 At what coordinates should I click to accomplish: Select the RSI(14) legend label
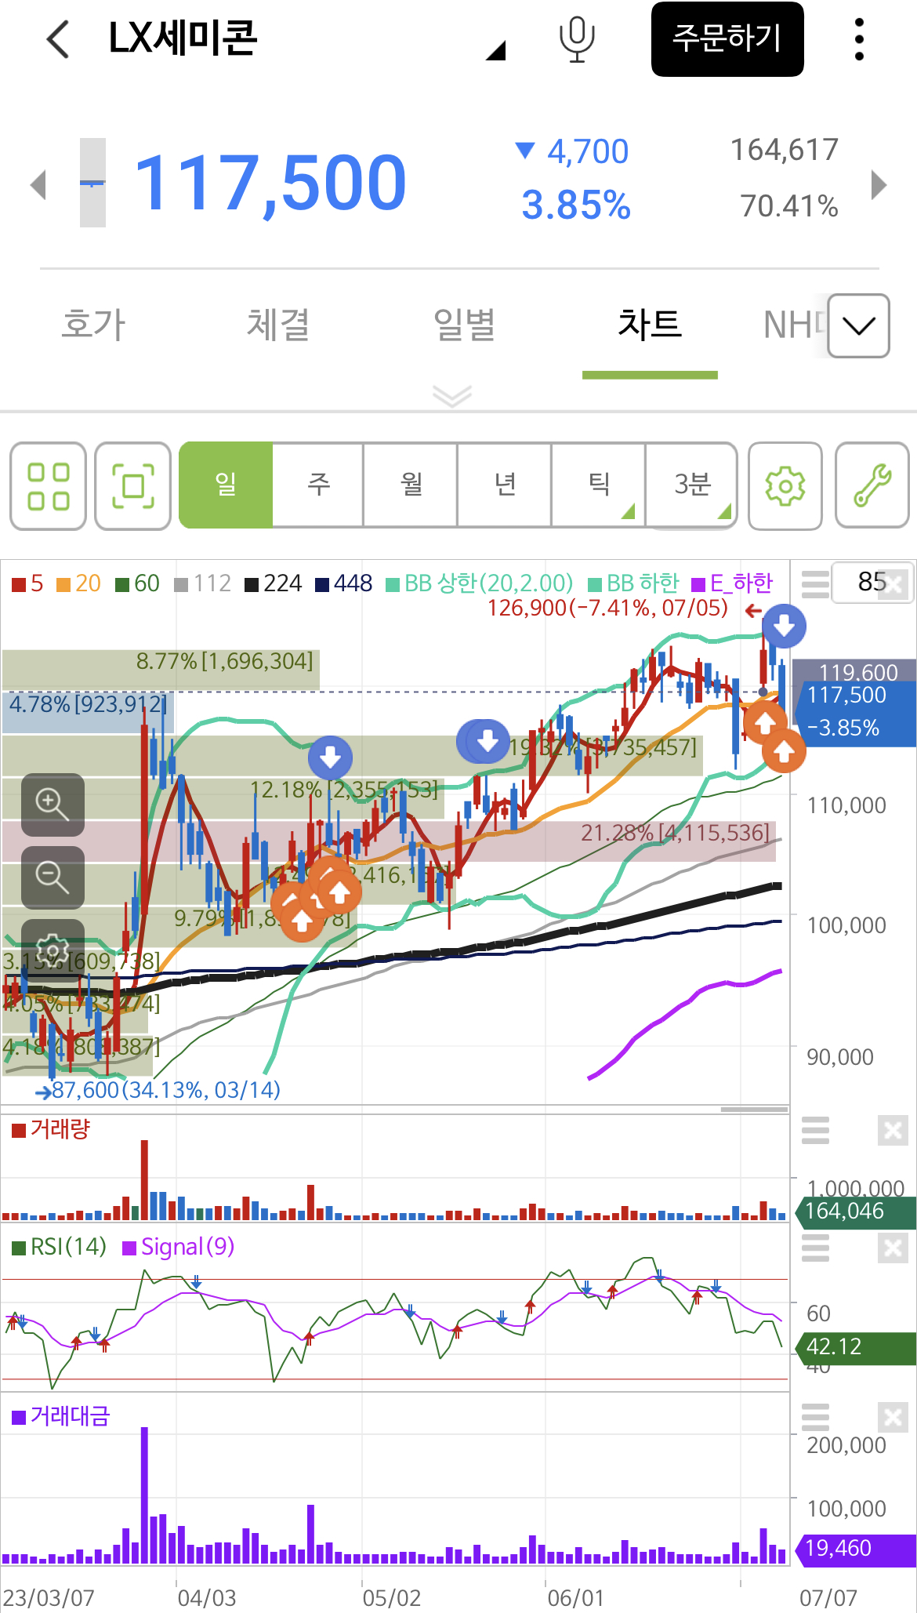pyautogui.click(x=60, y=1247)
